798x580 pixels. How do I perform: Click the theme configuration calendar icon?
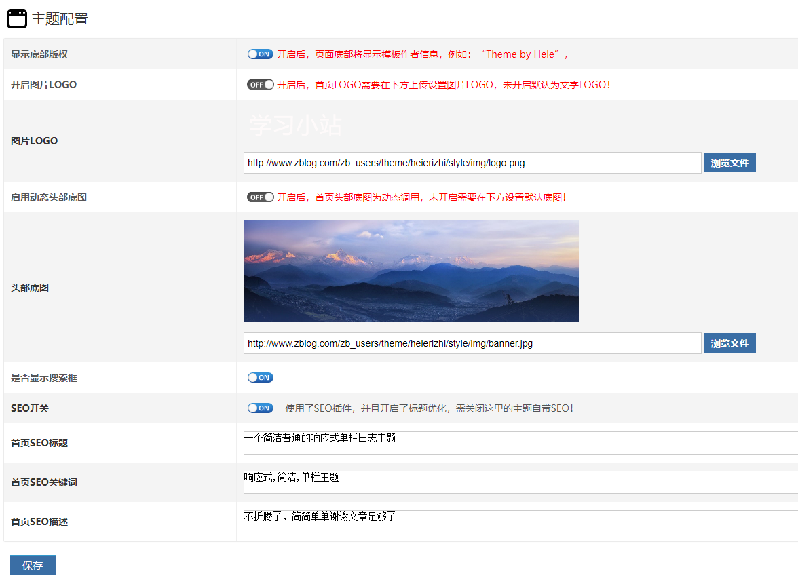[x=17, y=19]
